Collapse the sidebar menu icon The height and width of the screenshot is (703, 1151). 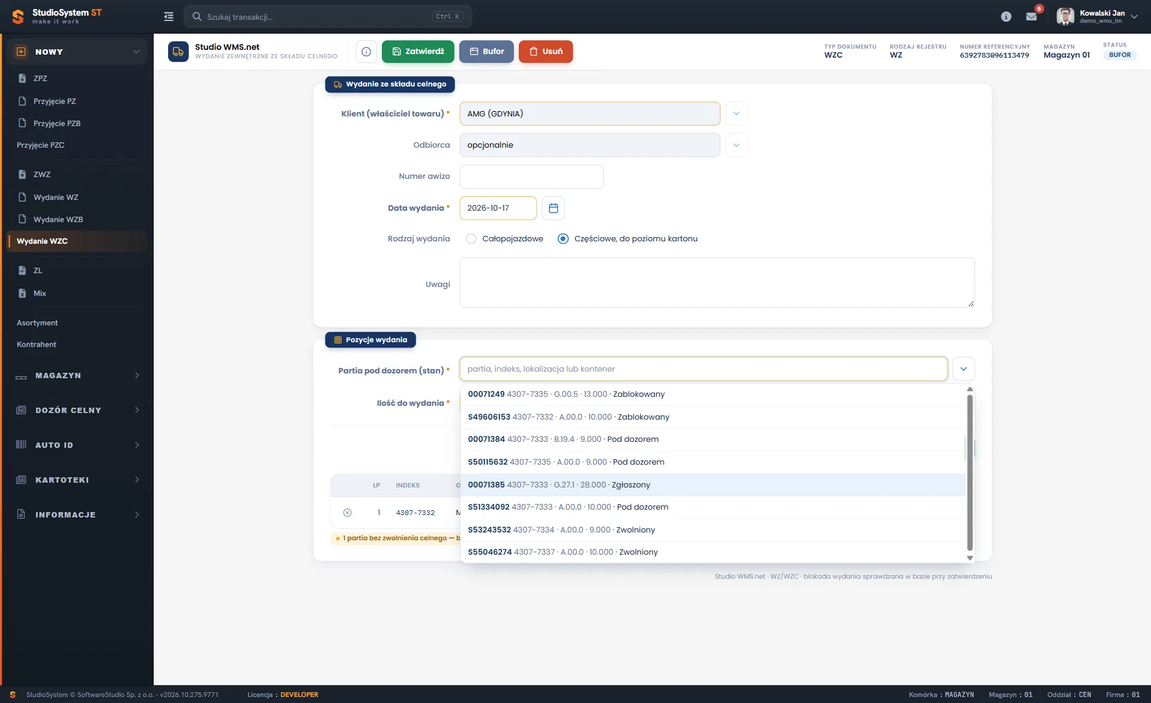point(169,17)
